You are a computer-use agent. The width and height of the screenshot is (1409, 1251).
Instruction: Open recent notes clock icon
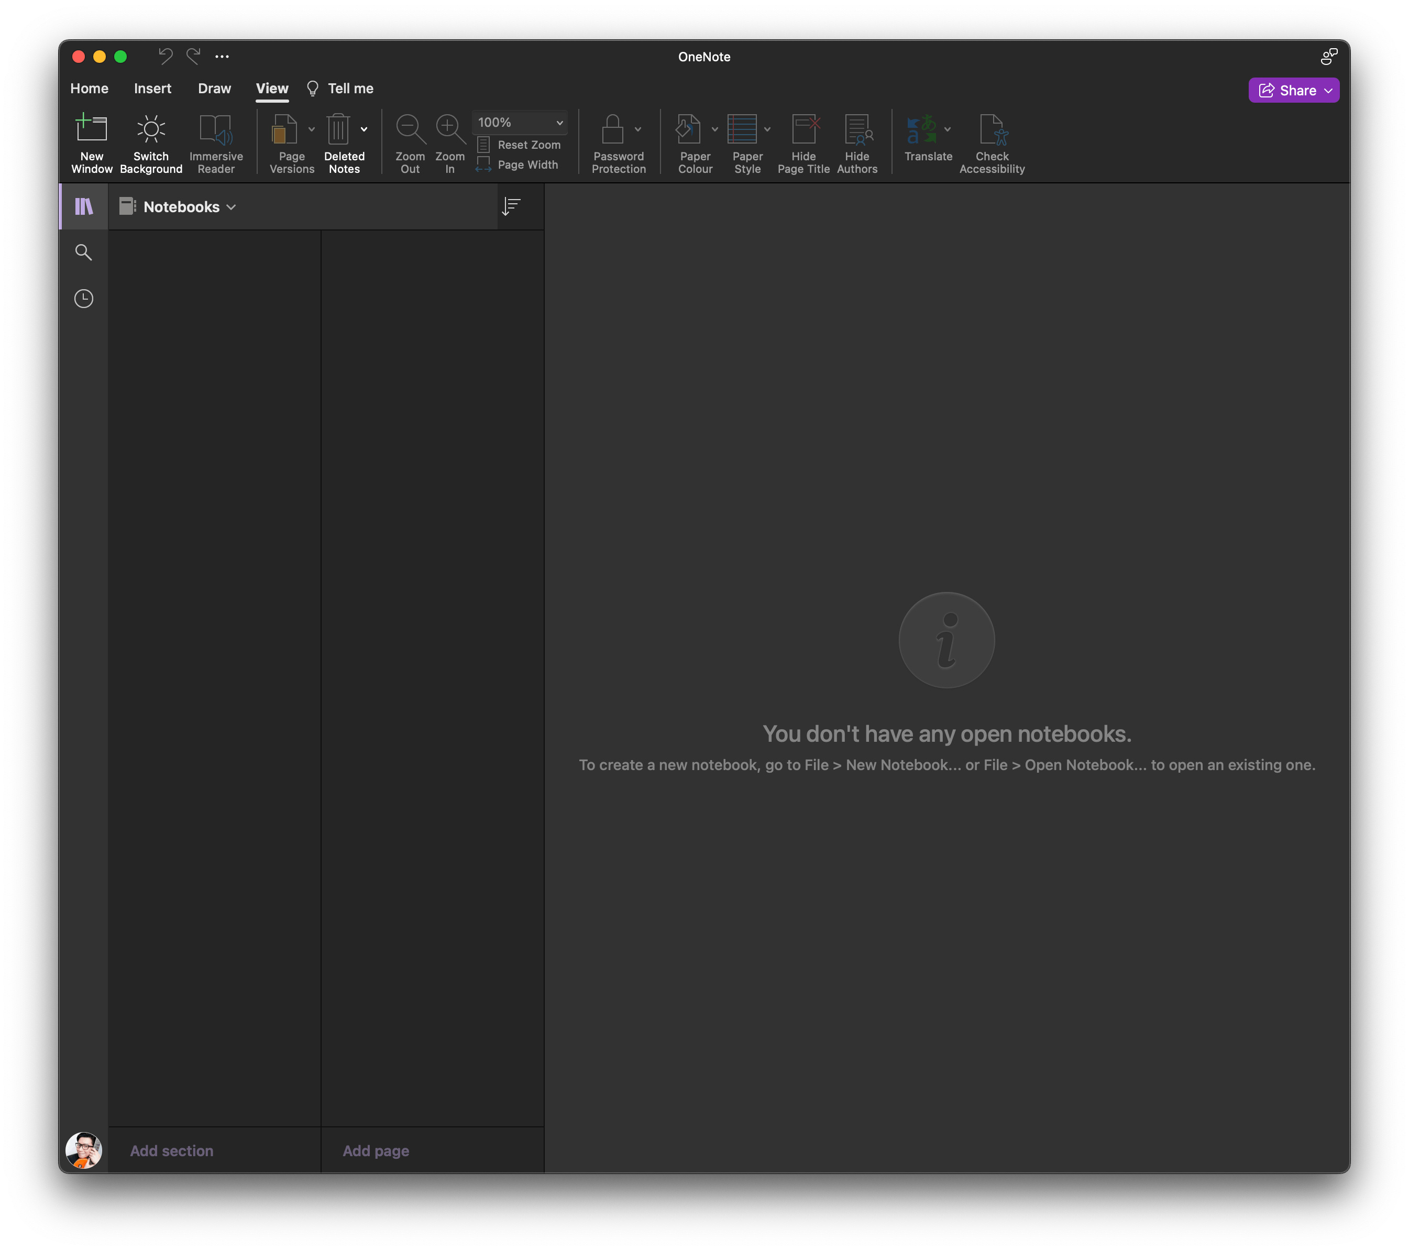point(83,299)
